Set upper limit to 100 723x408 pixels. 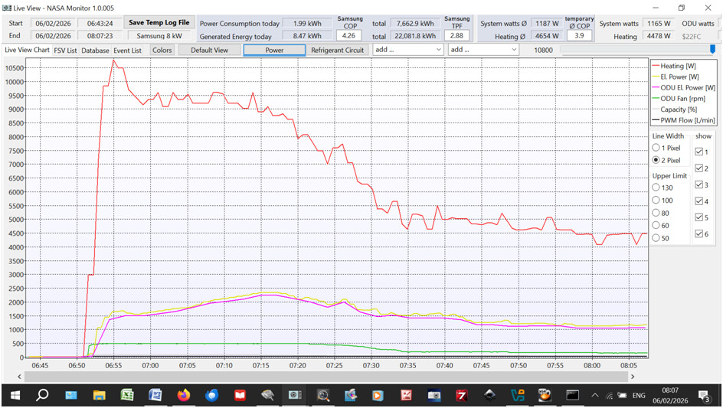(656, 200)
